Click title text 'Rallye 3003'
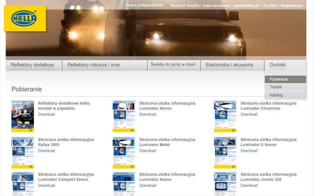The height and width of the screenshot is (196, 313). (49, 145)
